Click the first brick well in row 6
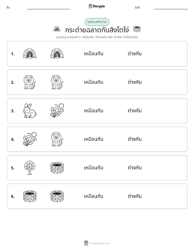Viewport: 194px width, 251px height. coord(30,196)
